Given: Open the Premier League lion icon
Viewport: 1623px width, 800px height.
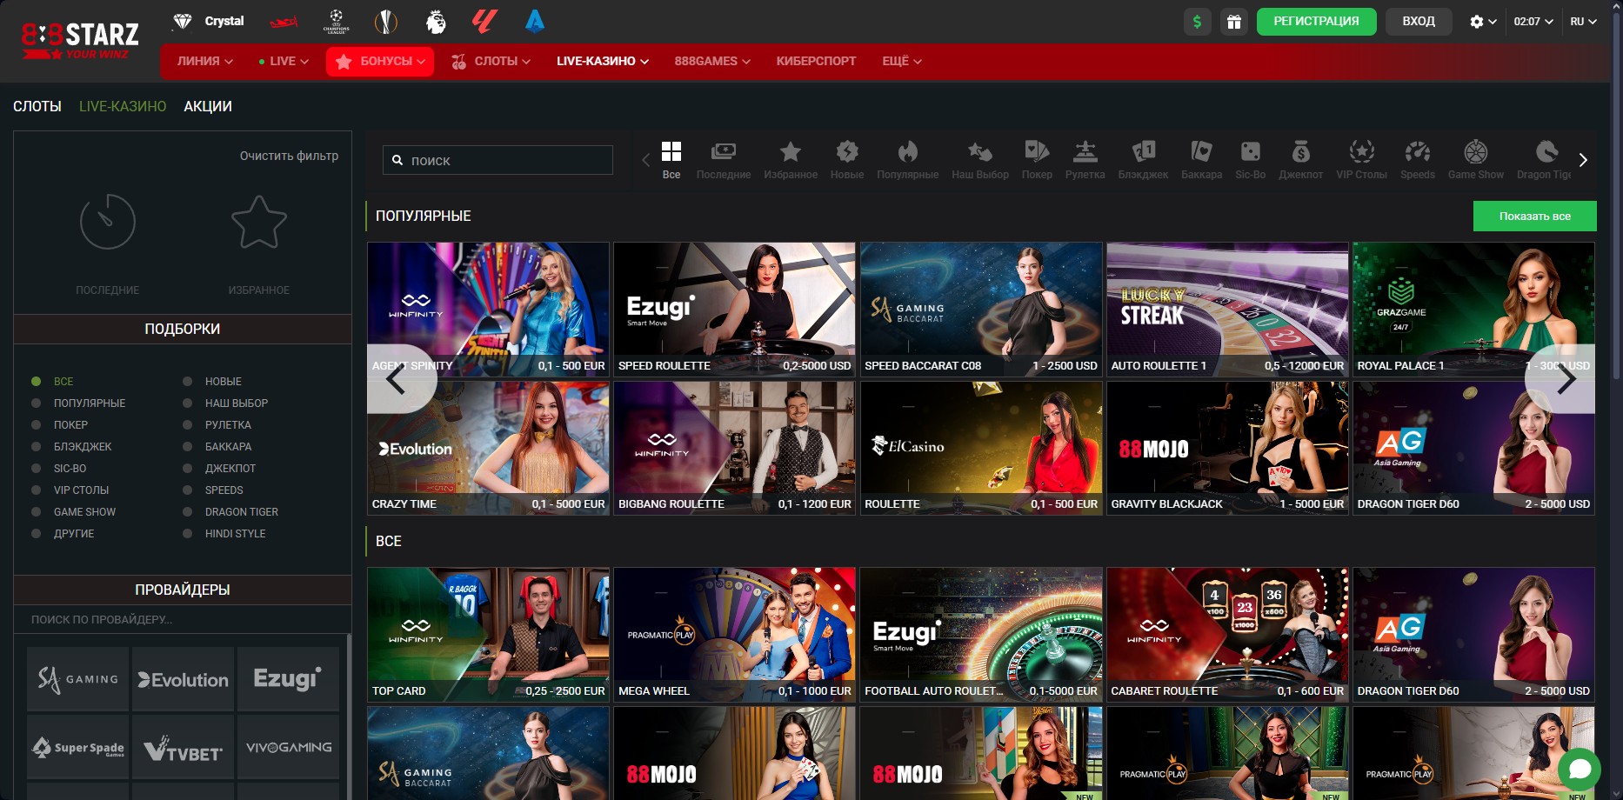Looking at the screenshot, I should (436, 21).
